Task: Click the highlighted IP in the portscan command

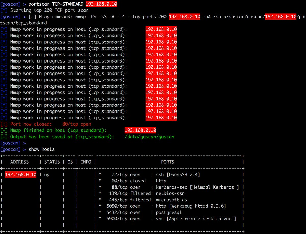Action: click(x=101, y=4)
